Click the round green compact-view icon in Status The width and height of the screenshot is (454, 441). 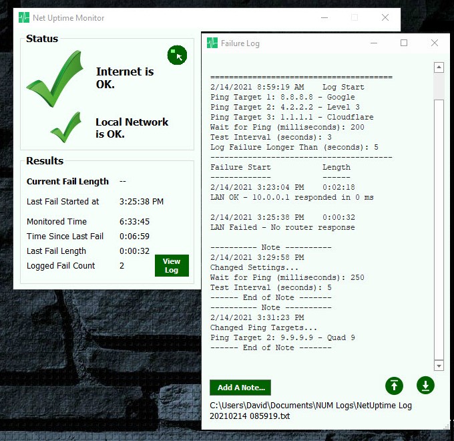tap(177, 55)
